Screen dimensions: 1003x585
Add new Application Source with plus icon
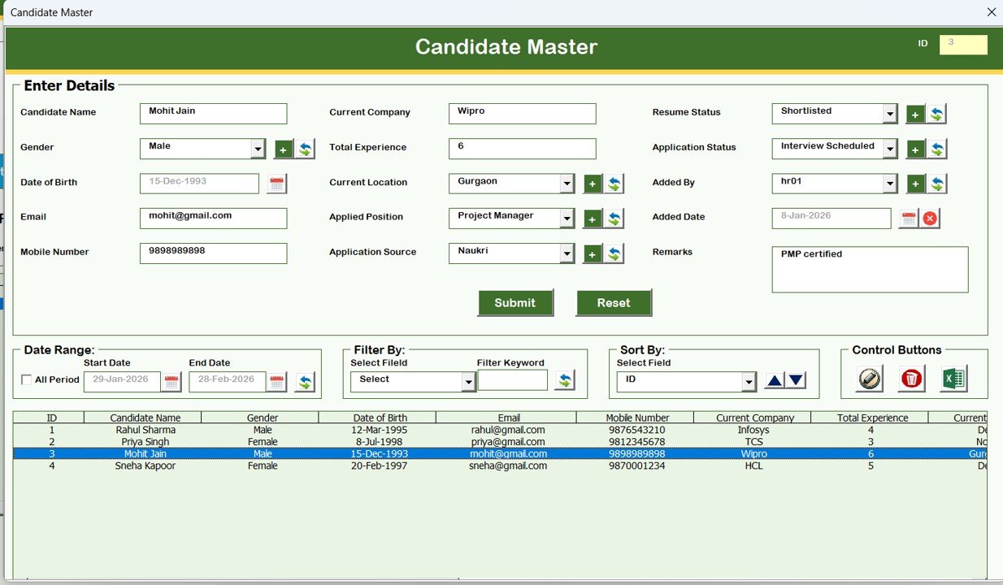coord(591,253)
